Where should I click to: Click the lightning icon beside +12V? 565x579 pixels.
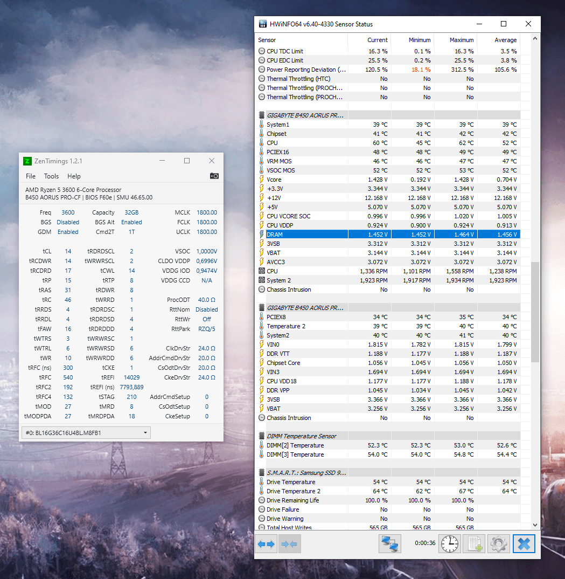tap(261, 197)
